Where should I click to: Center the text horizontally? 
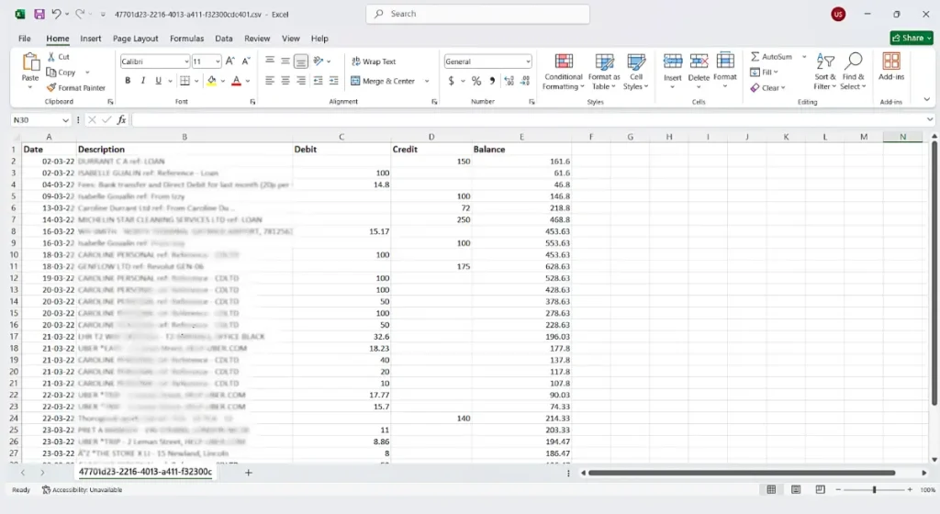pyautogui.click(x=285, y=81)
